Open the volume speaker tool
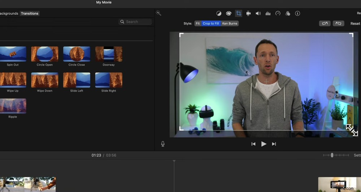Screen dimensions: 361x192 click(x=258, y=13)
